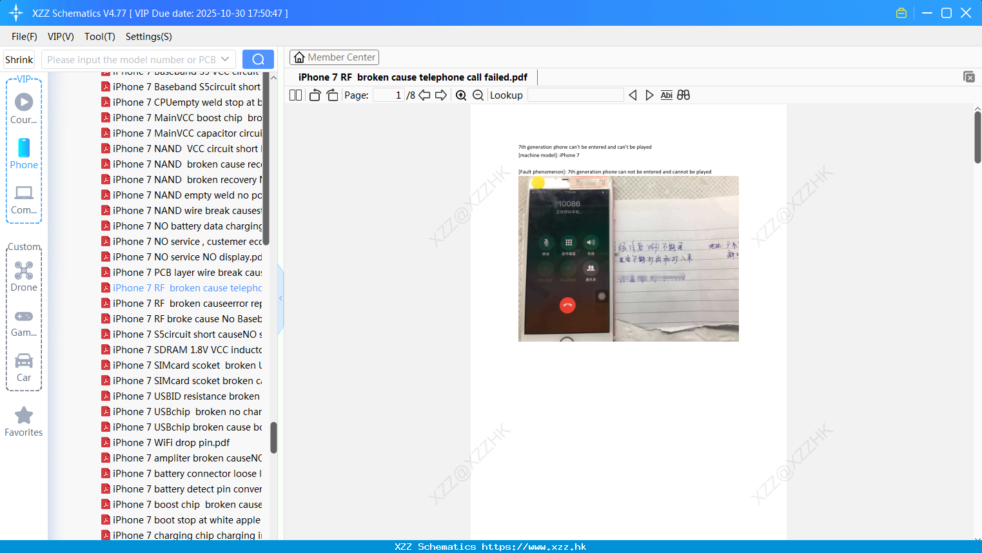Toggle whole-word match Abi icon
The height and width of the screenshot is (553, 982).
tap(667, 95)
